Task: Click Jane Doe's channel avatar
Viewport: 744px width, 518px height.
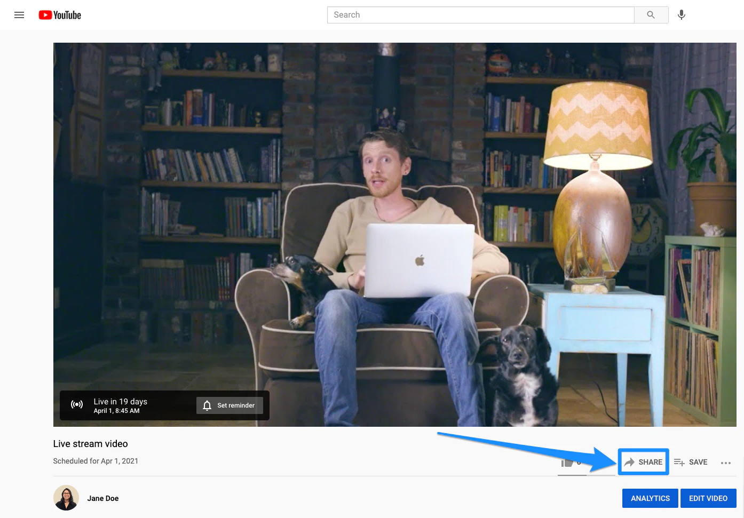Action: coord(66,498)
